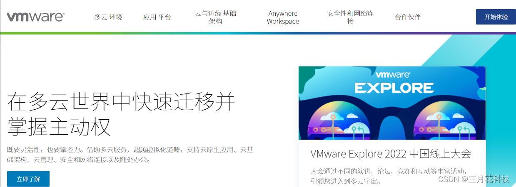Screen dimensions: 516x187
Task: Click the 开始体验 button
Action: tap(496, 17)
